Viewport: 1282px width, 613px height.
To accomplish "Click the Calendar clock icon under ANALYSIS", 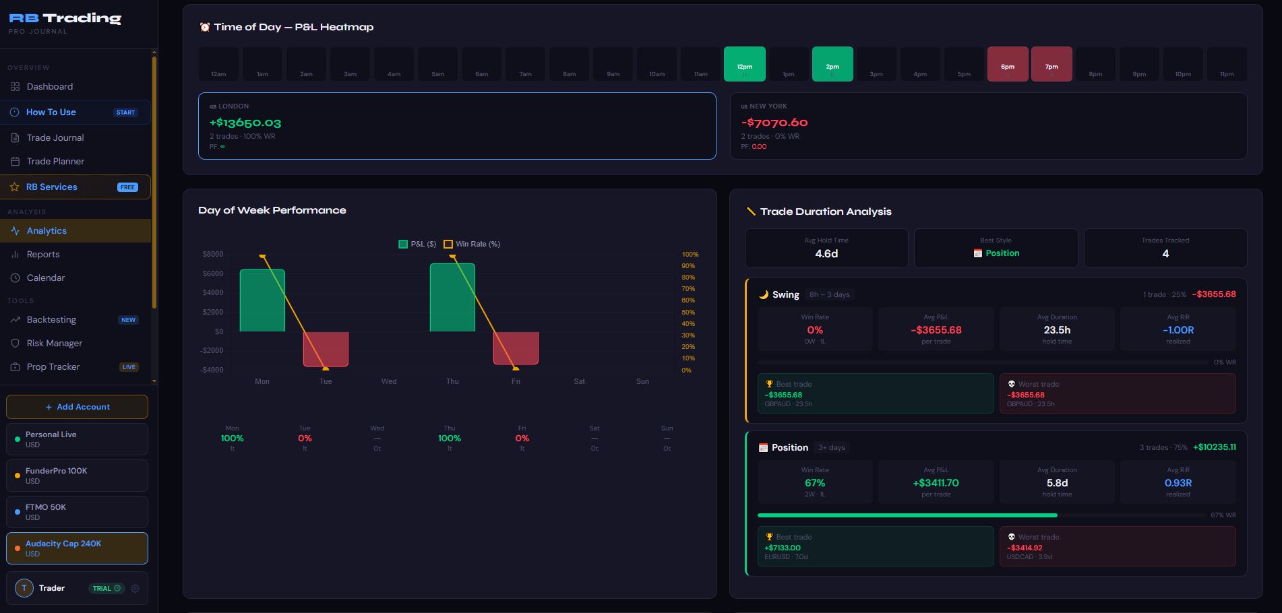I will tap(15, 278).
